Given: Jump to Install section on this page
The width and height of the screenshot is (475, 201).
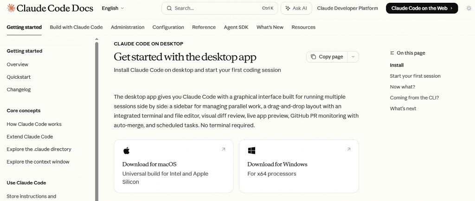Looking at the screenshot, I should click(397, 65).
